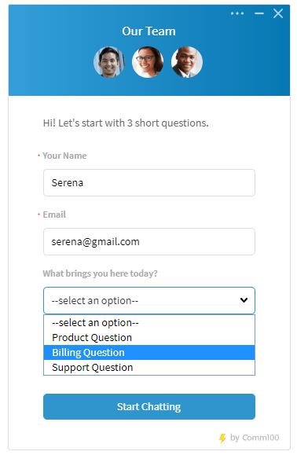The height and width of the screenshot is (455, 297).
Task: Select Product Question from the list
Action: pos(149,338)
